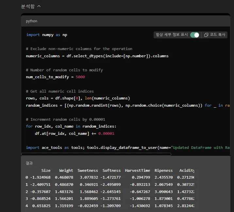Click the 5000 value in the code

point(80,77)
